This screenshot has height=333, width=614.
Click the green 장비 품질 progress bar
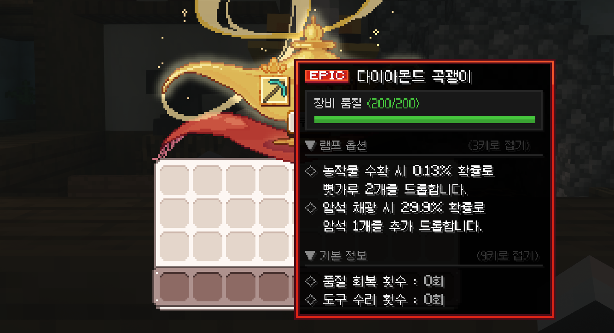(424, 119)
